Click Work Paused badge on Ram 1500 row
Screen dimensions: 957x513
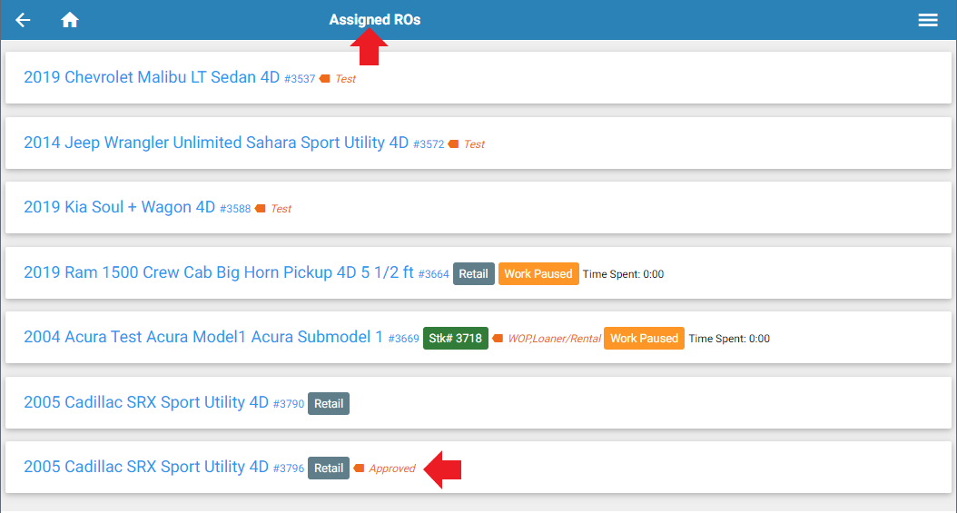pyautogui.click(x=538, y=274)
